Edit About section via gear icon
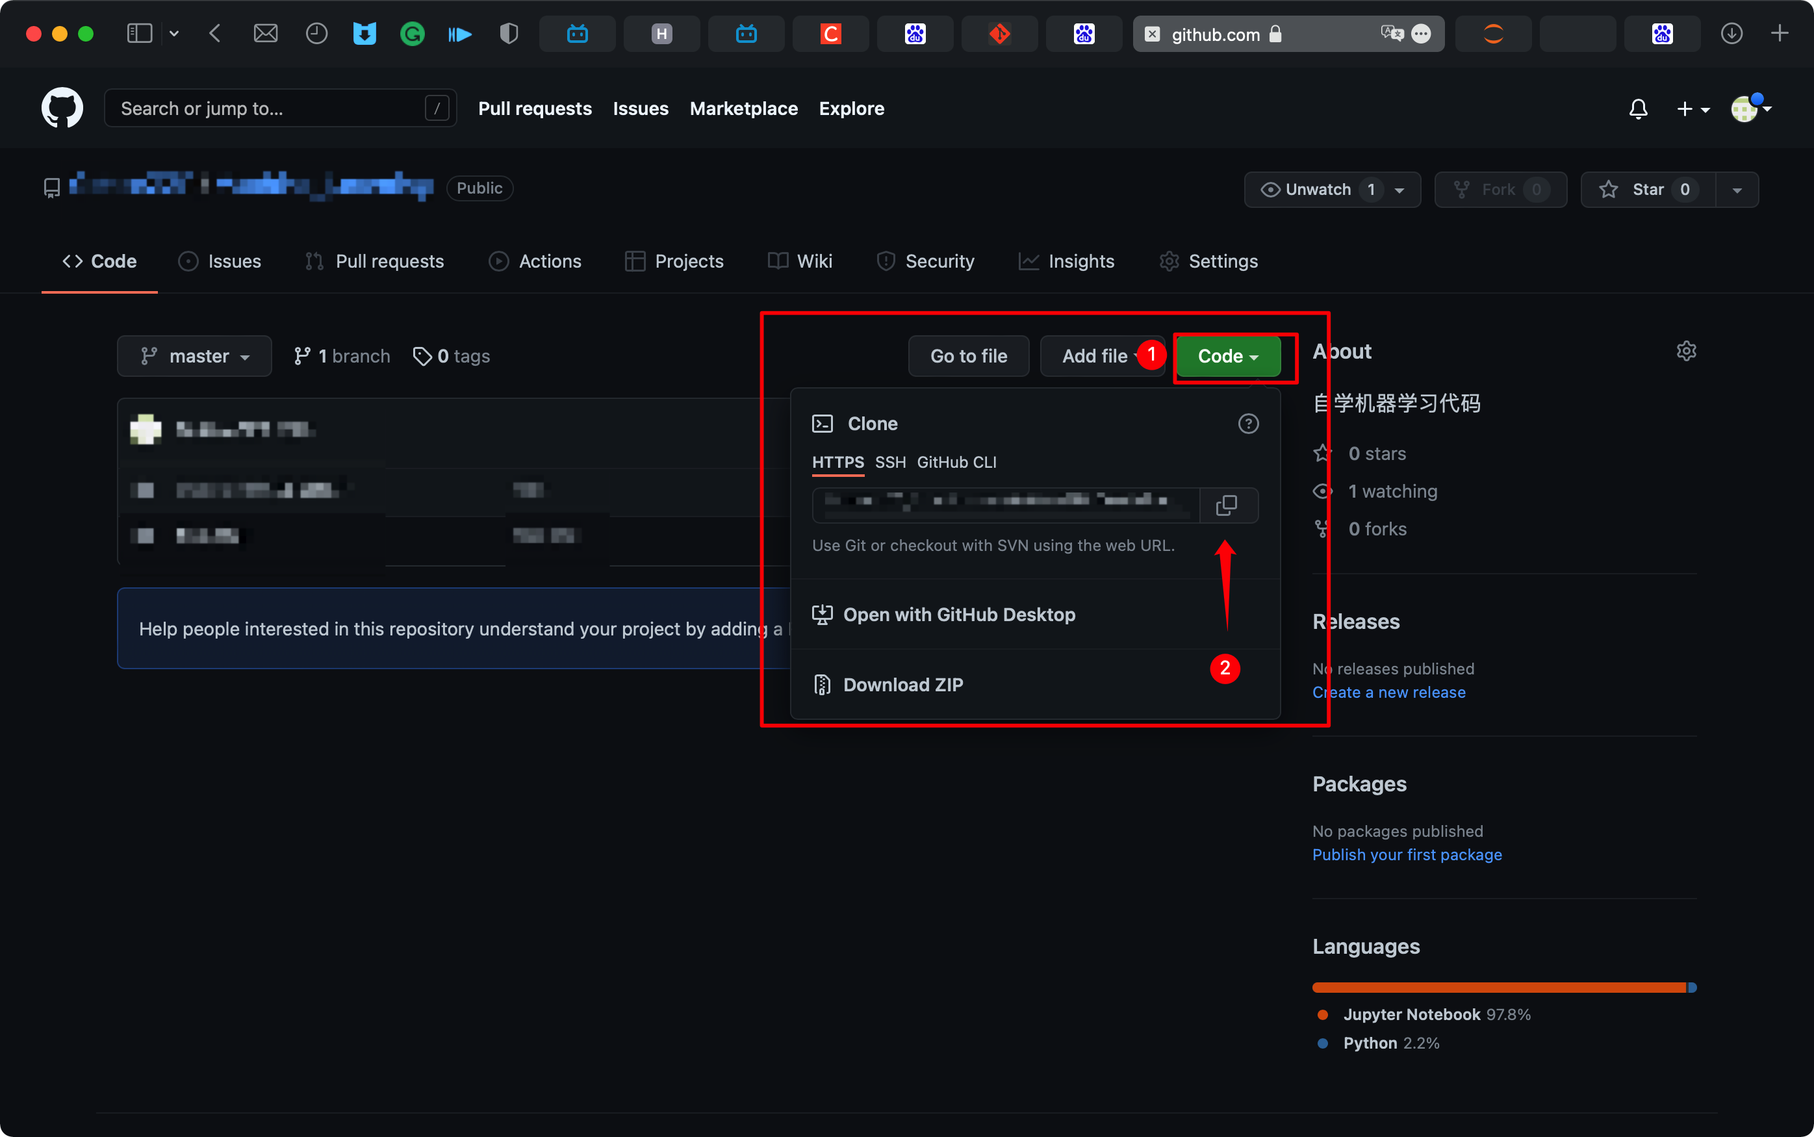The height and width of the screenshot is (1137, 1814). pos(1686,351)
